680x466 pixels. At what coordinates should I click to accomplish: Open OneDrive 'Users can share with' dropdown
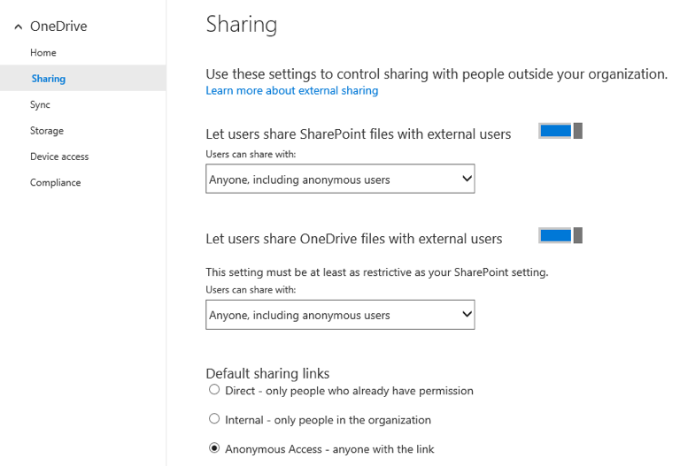[x=340, y=315]
